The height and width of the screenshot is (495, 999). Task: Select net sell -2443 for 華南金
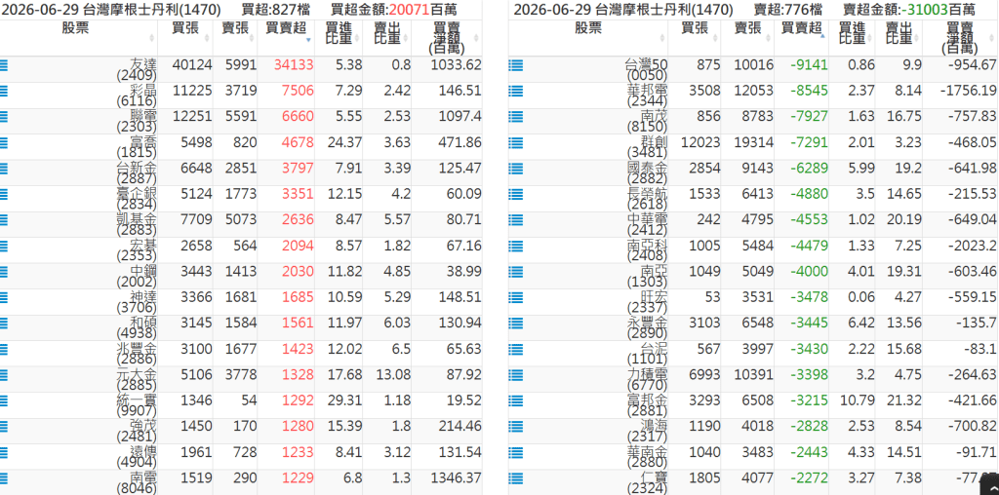pos(811,452)
